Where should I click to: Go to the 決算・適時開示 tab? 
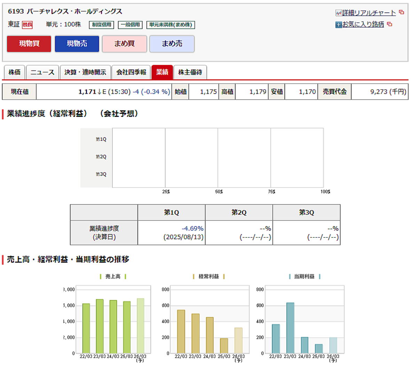tap(85, 72)
